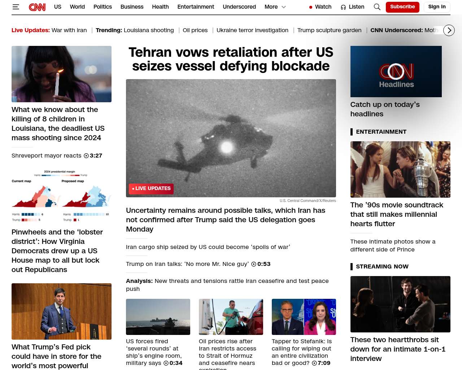Open the War with Iran live updates
Screen dimensions: 462x370
69,30
